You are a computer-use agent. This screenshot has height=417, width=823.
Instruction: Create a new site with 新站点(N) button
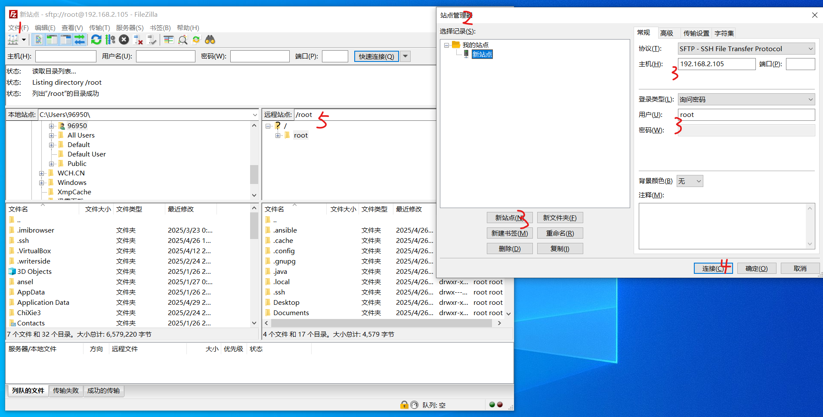click(x=510, y=218)
